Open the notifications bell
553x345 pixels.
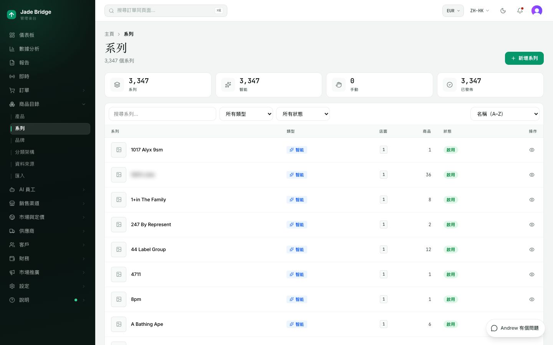click(x=520, y=11)
